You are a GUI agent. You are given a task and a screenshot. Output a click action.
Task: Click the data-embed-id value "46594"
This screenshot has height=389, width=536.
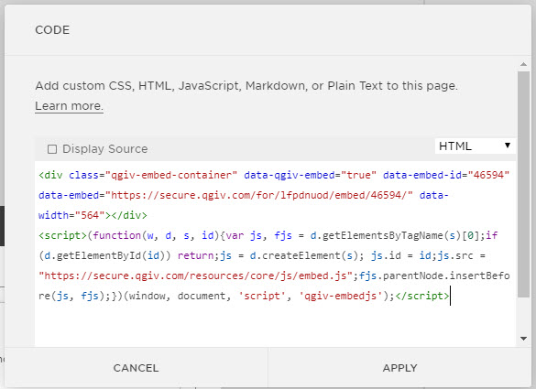tap(488, 175)
